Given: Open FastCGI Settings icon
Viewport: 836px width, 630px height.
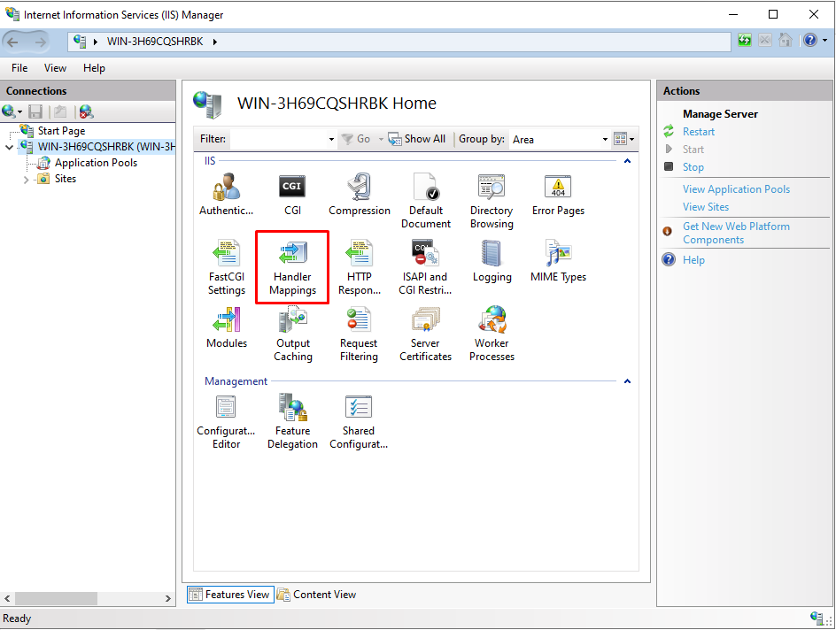Looking at the screenshot, I should pos(227,267).
